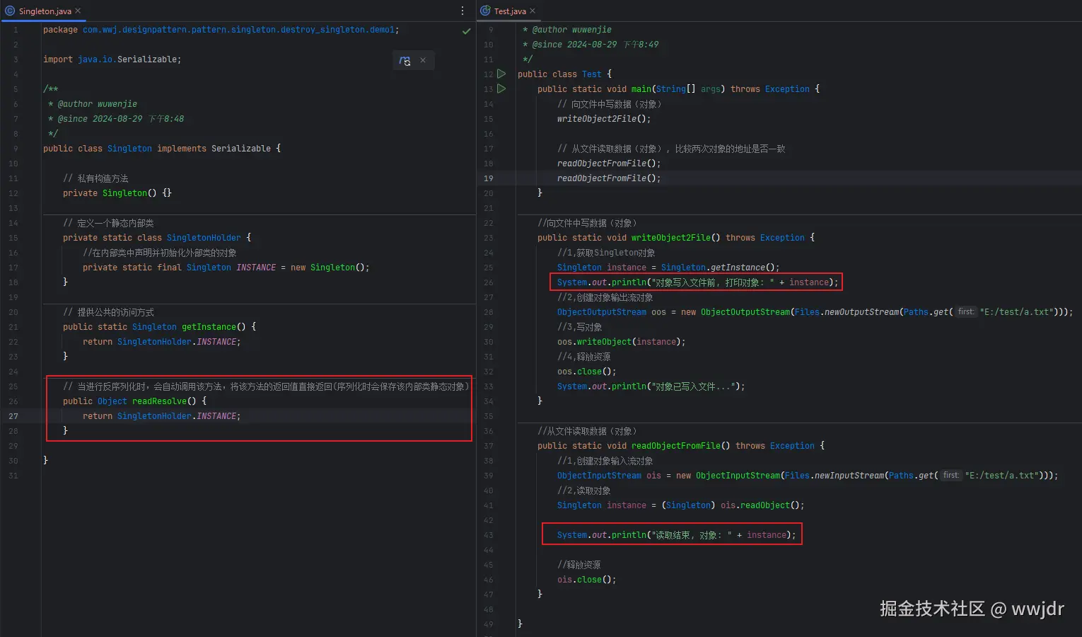Click the INSTANCE field on line 17
Screen dimensions: 1082x637
pyautogui.click(x=256, y=268)
